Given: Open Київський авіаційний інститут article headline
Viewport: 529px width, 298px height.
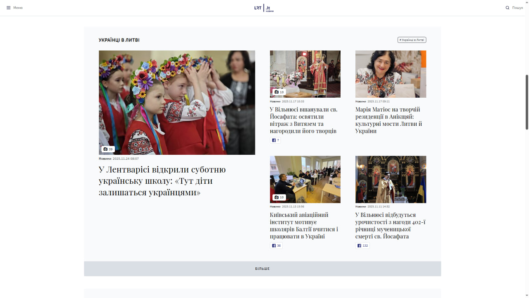Looking at the screenshot, I should tap(304, 226).
